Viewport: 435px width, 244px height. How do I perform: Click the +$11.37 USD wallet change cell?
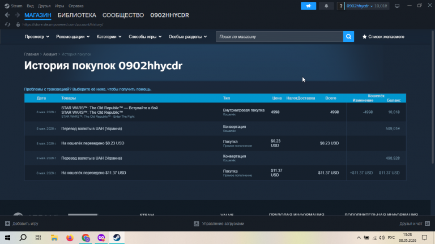361,173
